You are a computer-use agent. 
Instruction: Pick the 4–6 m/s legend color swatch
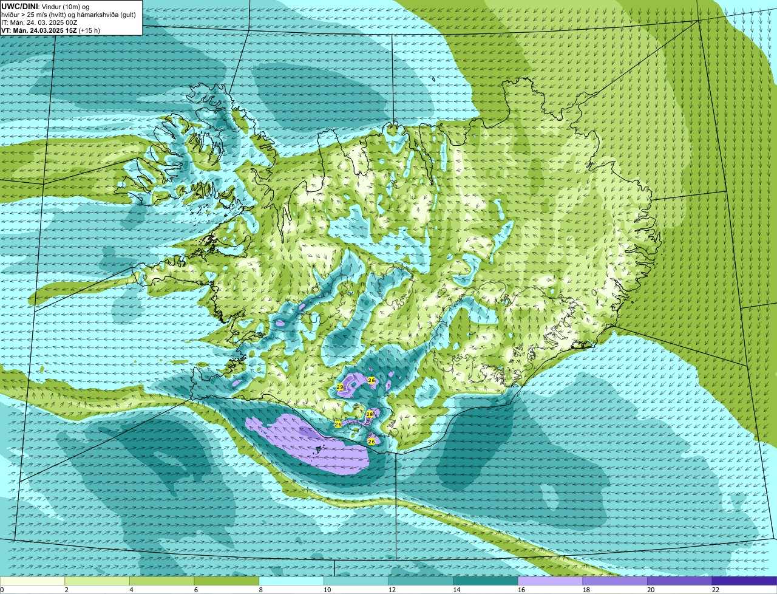tap(161, 581)
